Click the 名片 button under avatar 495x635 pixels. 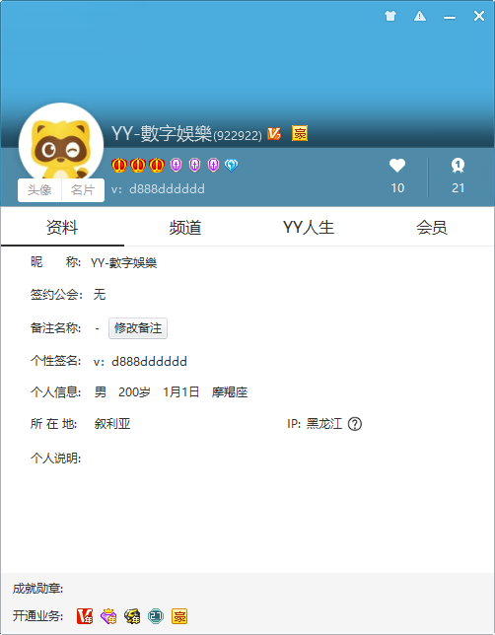coord(83,190)
